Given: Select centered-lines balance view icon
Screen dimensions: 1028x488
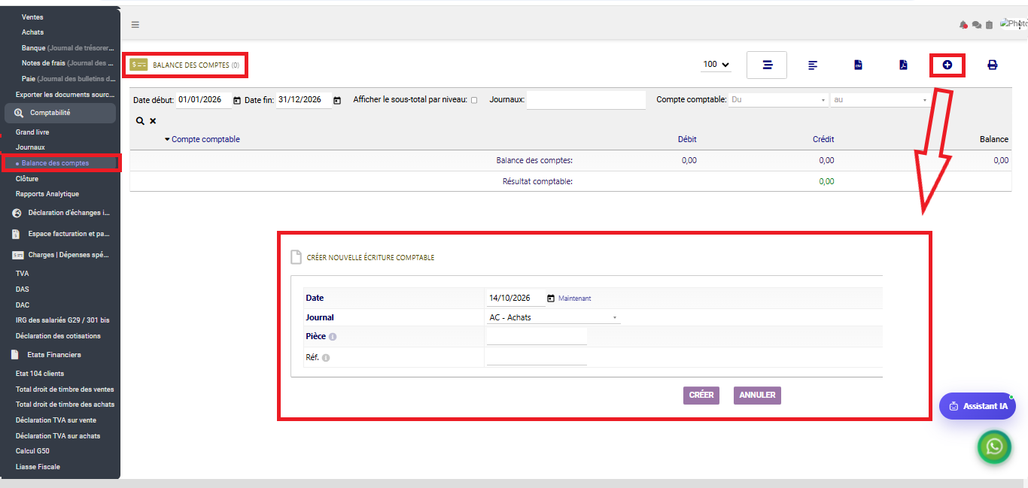Looking at the screenshot, I should pos(767,65).
